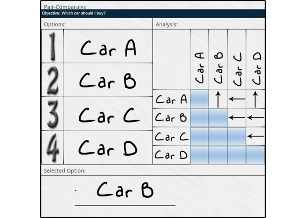The image size is (306, 218).
Task: Click blue cell at Car C row, Car C column
Action: click(237, 136)
